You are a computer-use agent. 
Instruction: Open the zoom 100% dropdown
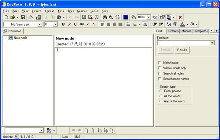click(148, 17)
